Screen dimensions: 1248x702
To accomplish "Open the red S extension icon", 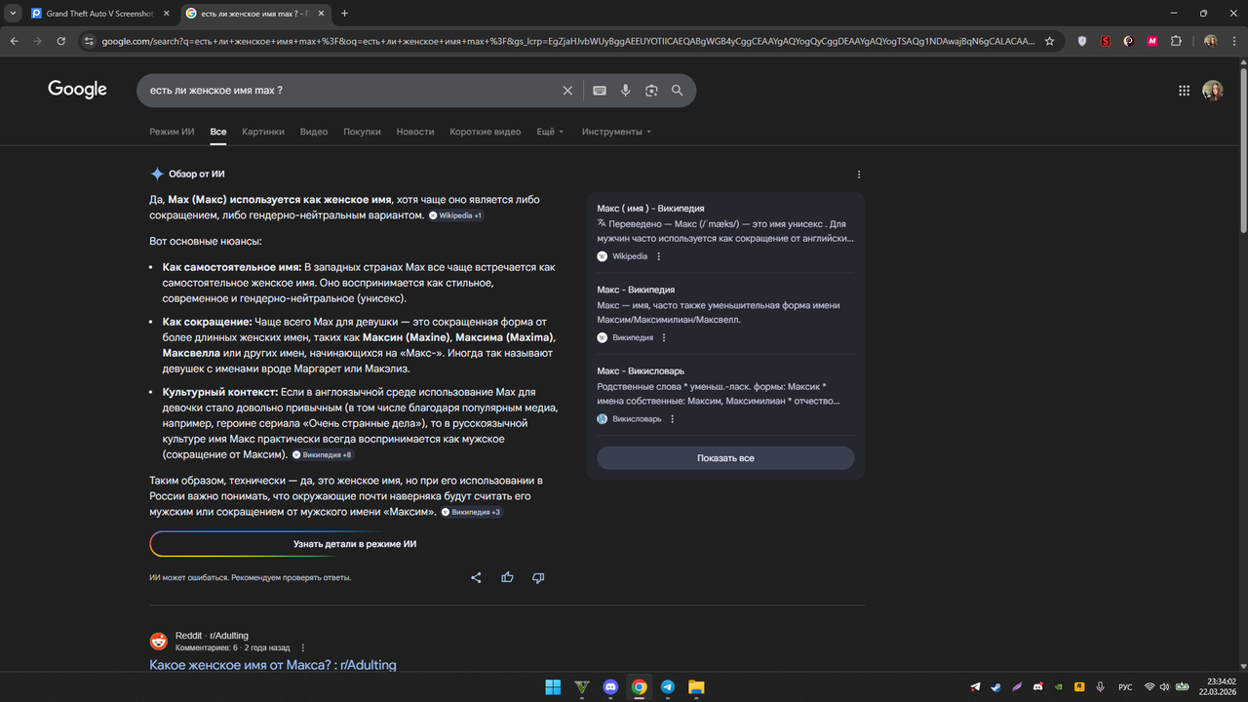I will (x=1106, y=41).
